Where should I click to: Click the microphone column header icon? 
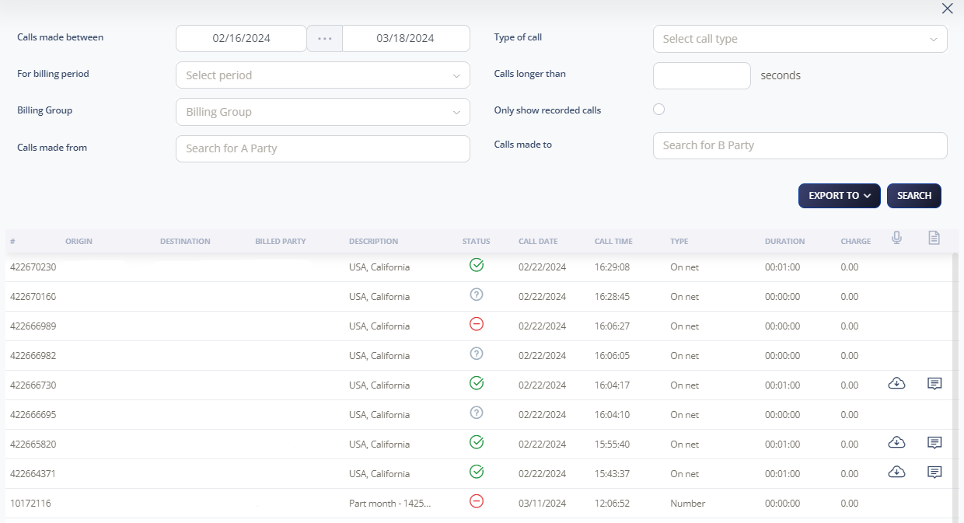tap(896, 239)
